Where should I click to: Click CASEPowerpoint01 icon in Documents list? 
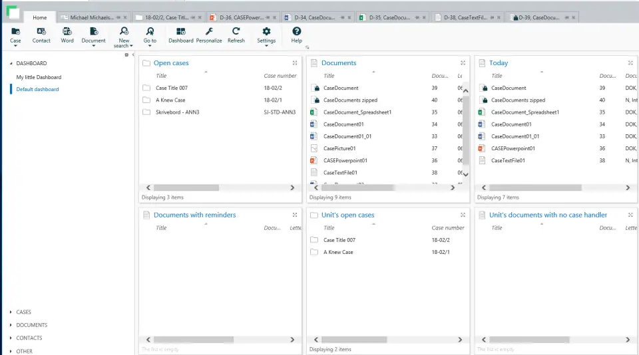click(314, 160)
